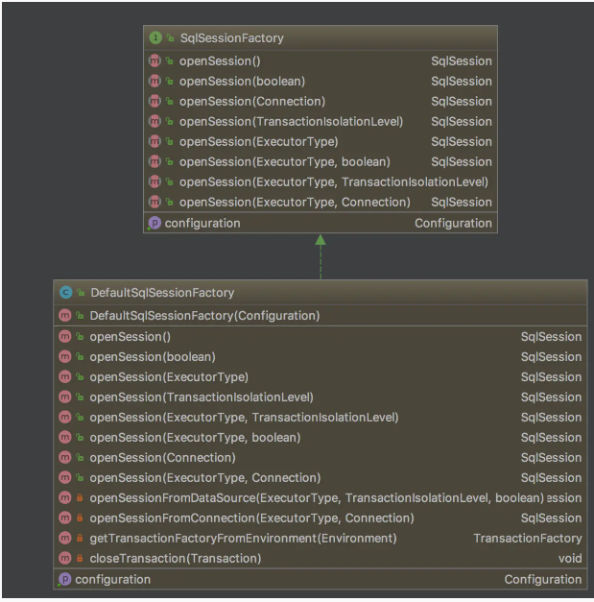The image size is (594, 602).
Task: Click public visibility icon next to DefaultSqlSessionFactory title
Action: pyautogui.click(x=81, y=293)
